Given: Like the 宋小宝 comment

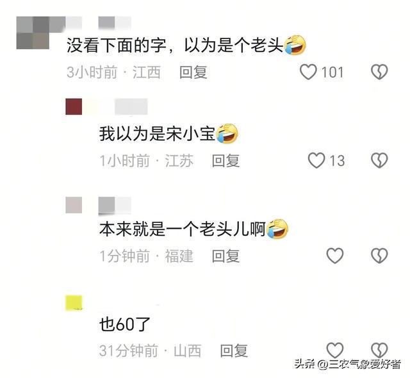Looking at the screenshot, I should (x=316, y=160).
